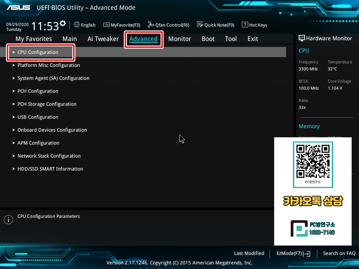359x269 pixels.
Task: Open the System Agent (SA) Configuration label
Action: (53, 78)
